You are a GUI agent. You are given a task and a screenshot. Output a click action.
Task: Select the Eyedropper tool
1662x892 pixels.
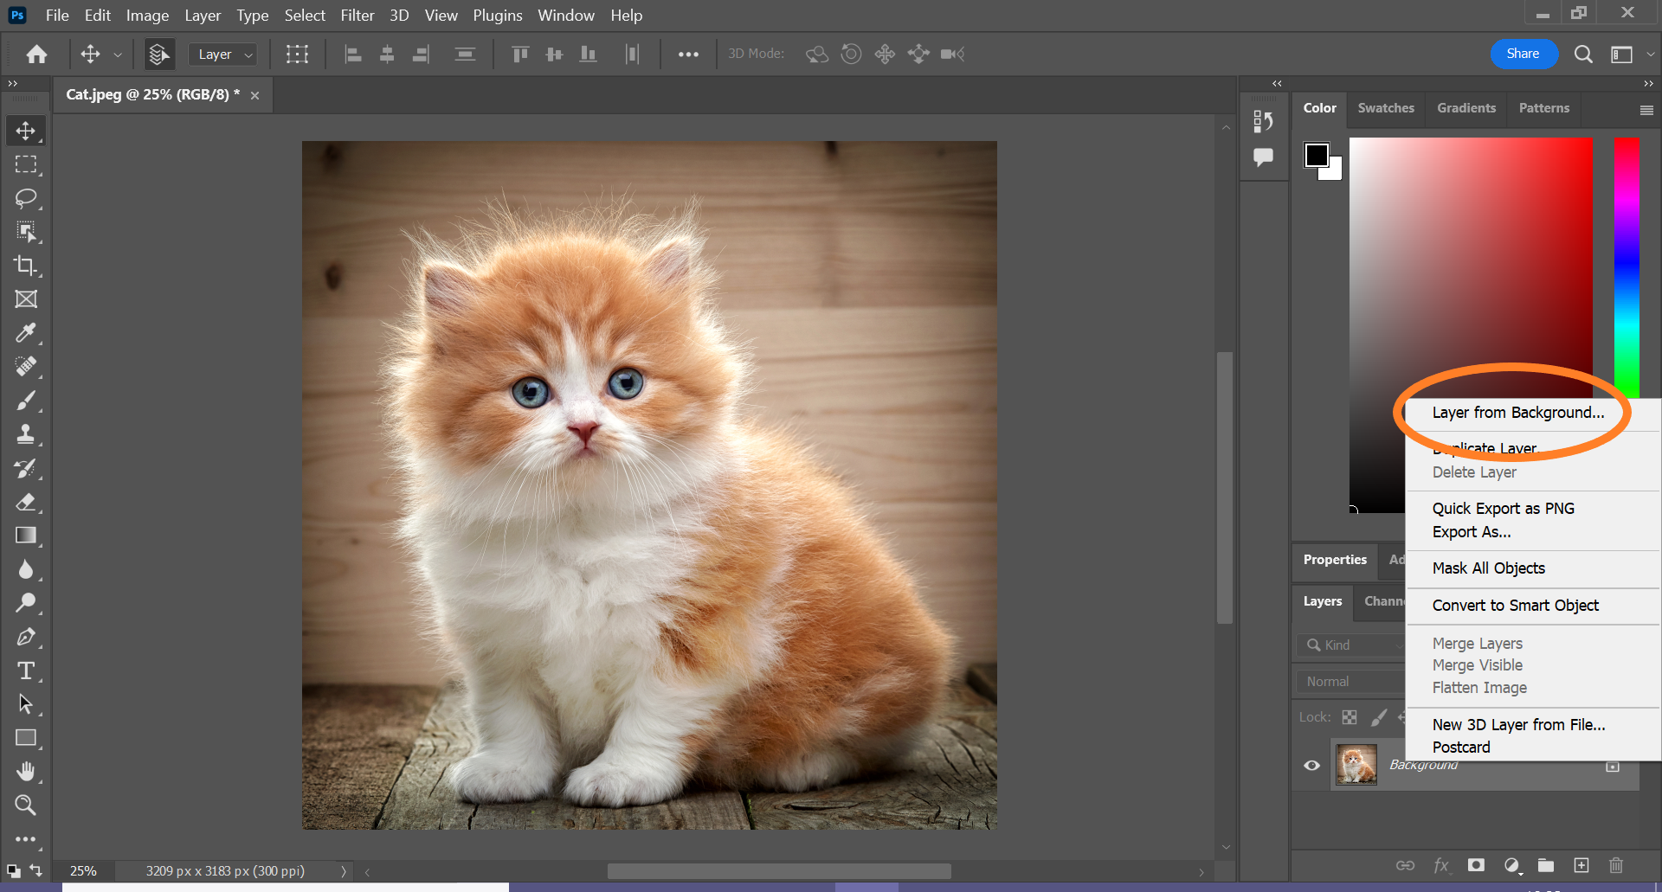[x=26, y=333]
